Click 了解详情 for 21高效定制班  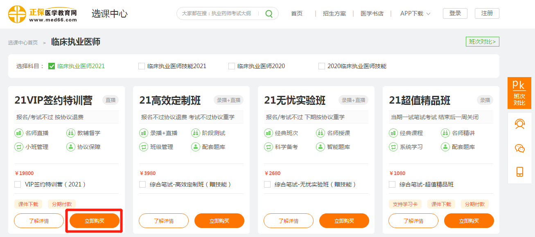click(x=164, y=221)
